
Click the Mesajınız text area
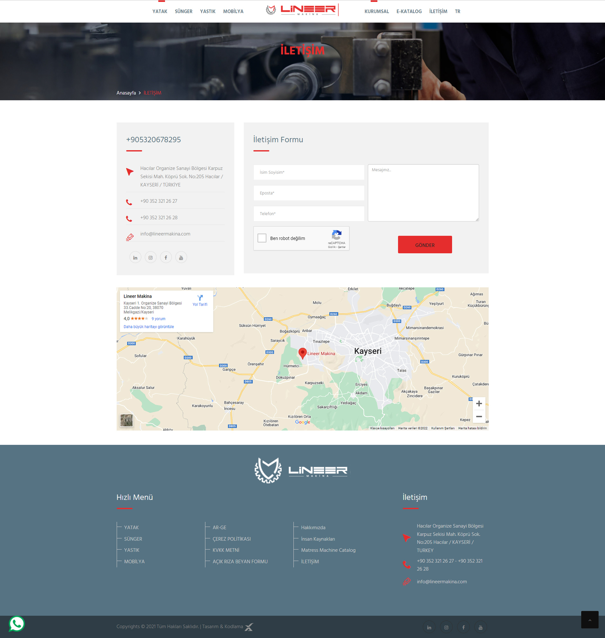423,193
